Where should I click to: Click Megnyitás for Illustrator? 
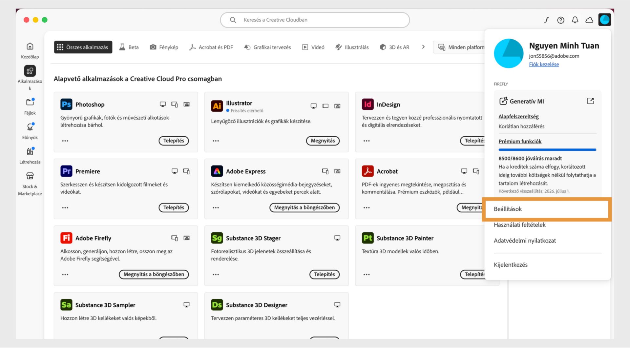click(323, 141)
